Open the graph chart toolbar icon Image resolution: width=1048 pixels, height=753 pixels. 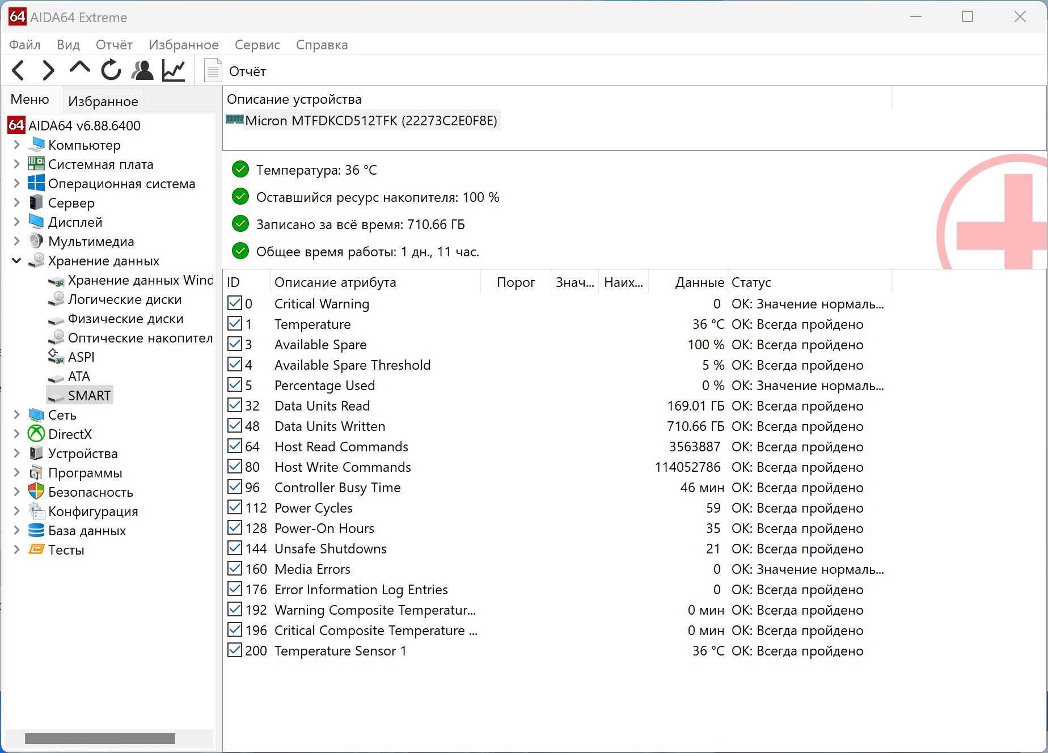point(174,70)
